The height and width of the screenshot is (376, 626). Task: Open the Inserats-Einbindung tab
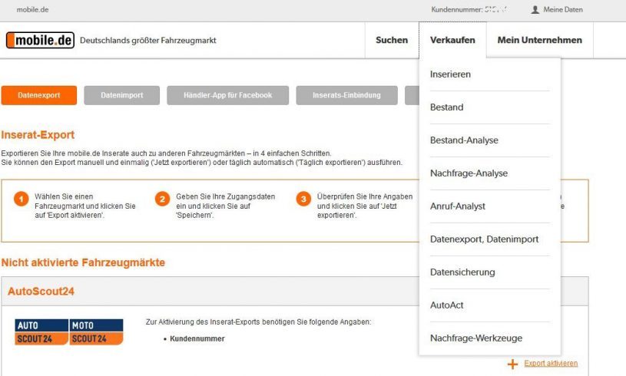pyautogui.click(x=346, y=95)
